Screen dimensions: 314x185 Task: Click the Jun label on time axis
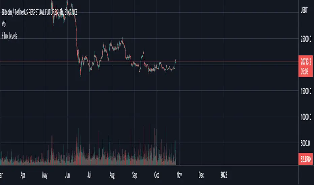[68, 175]
